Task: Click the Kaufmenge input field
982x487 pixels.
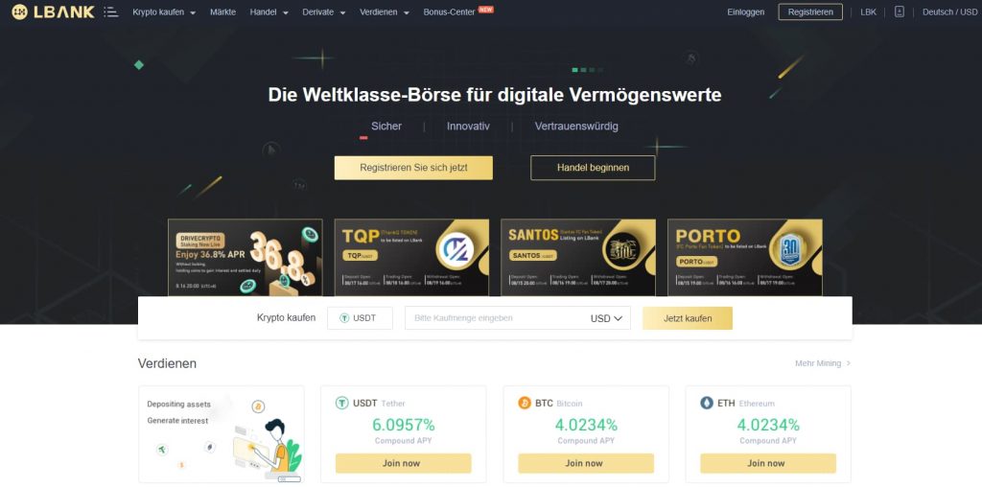Action: tap(495, 318)
